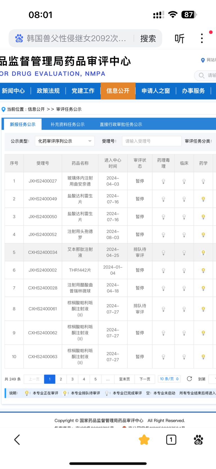This screenshot has height=469, width=216.
Task: Click date 2024-01-04 cell
Action: click(x=113, y=270)
